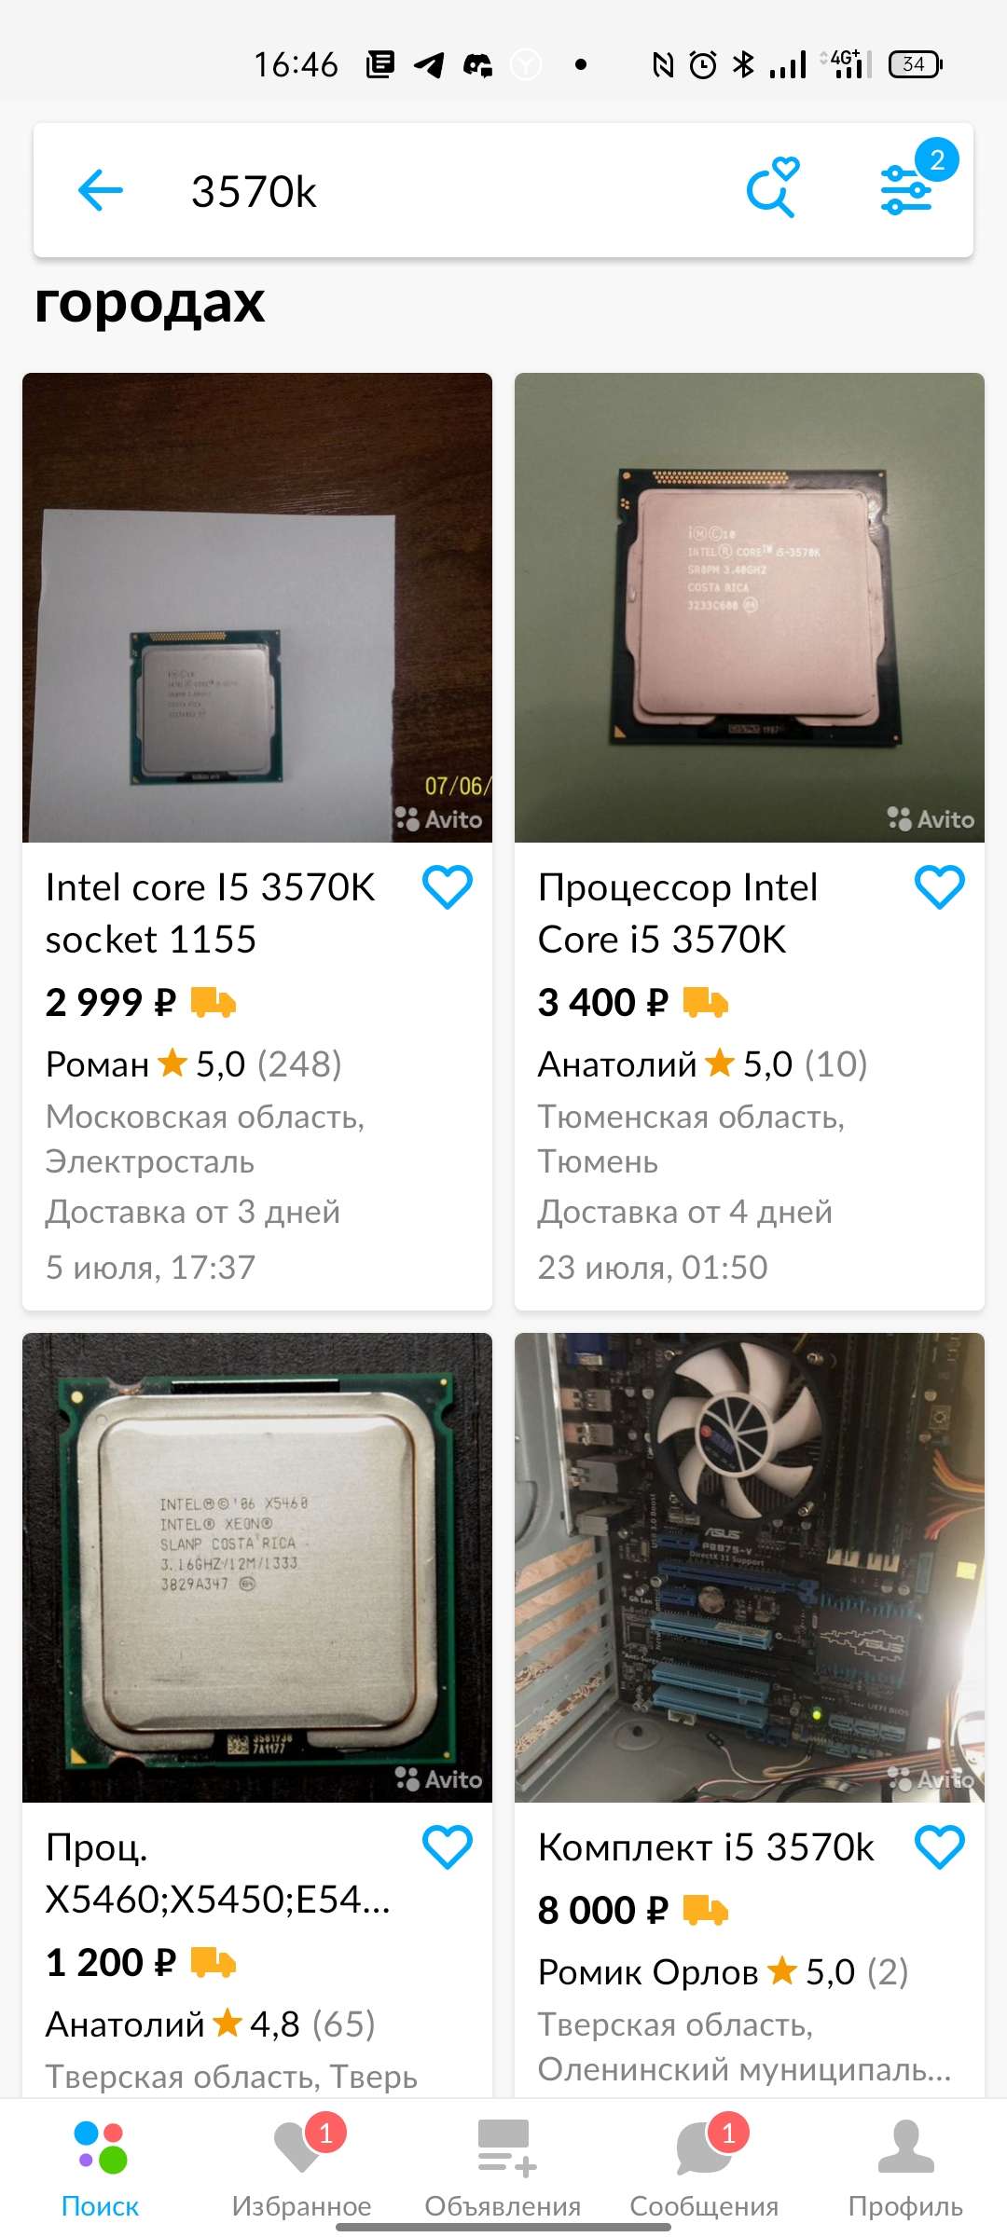
Task: Tap delivery truck icon next to 8 000 ₽
Action: click(706, 1910)
